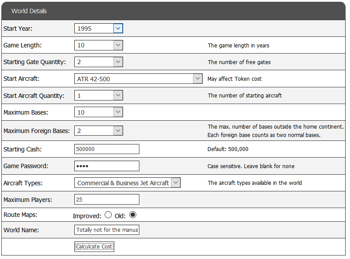350x259 pixels.
Task: Open Maximum Foreign Bases dropdown
Action: [98, 130]
